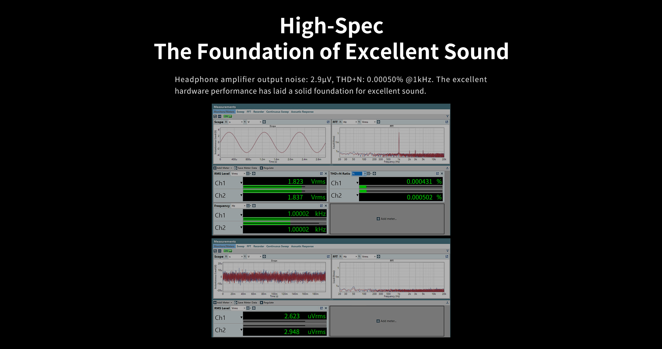Screen dimensions: 662x349
Task: Open settings gear for THD+N Ratio meter
Action: pos(374,173)
